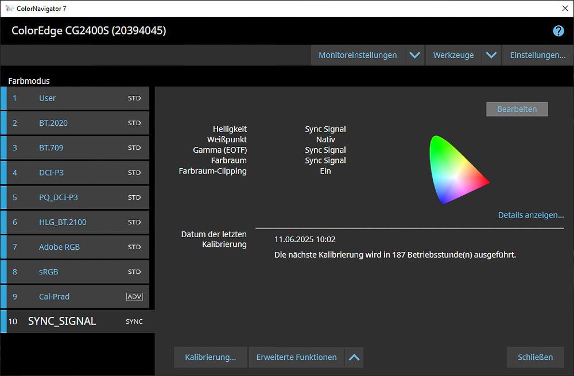
Task: Click the last calibration date 11.06.2025 10:02
Action: pyautogui.click(x=305, y=239)
